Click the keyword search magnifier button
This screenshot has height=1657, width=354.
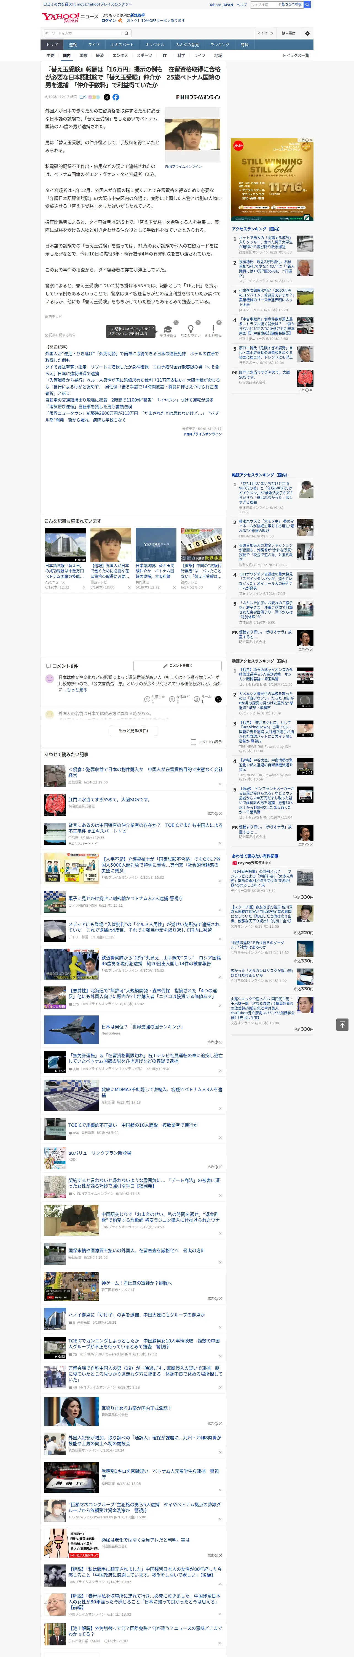click(x=127, y=33)
